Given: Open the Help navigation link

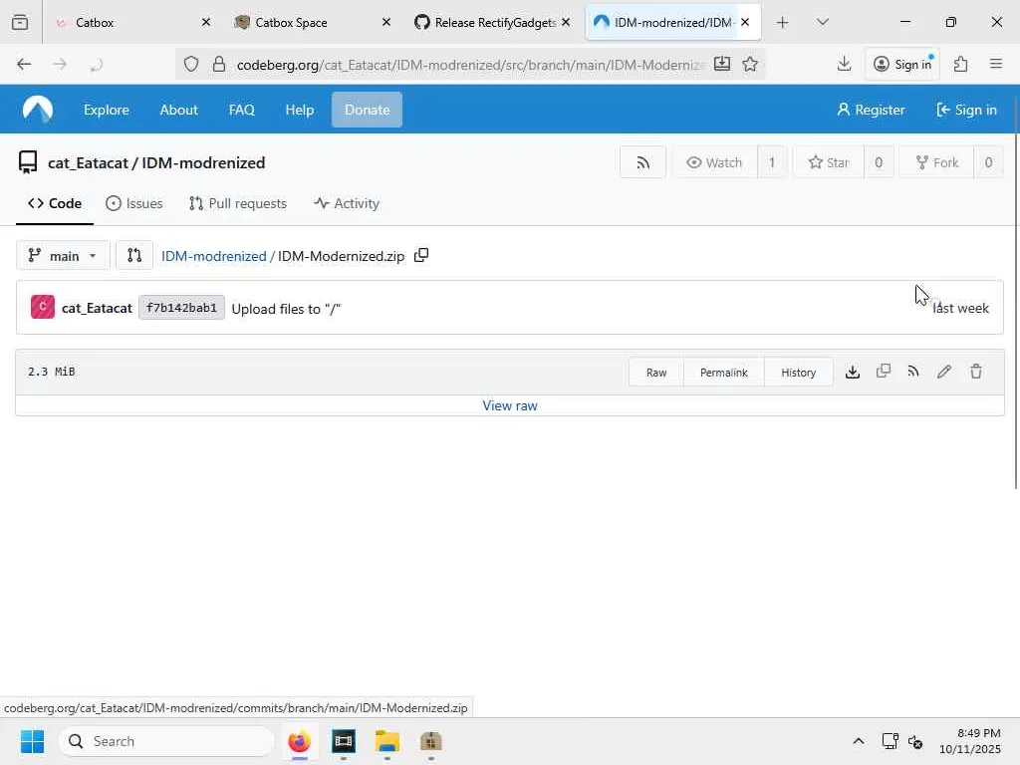Looking at the screenshot, I should 299,110.
